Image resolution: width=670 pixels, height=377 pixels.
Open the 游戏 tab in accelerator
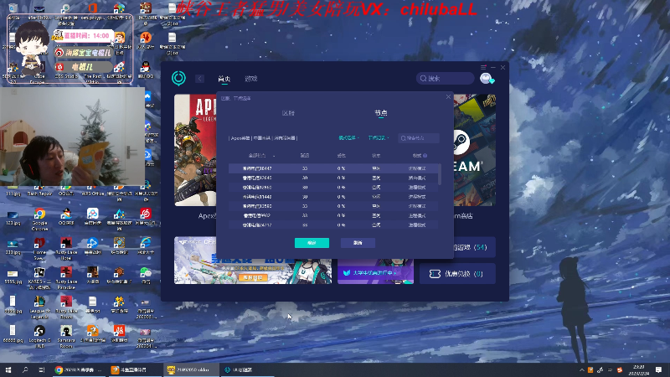tap(250, 79)
